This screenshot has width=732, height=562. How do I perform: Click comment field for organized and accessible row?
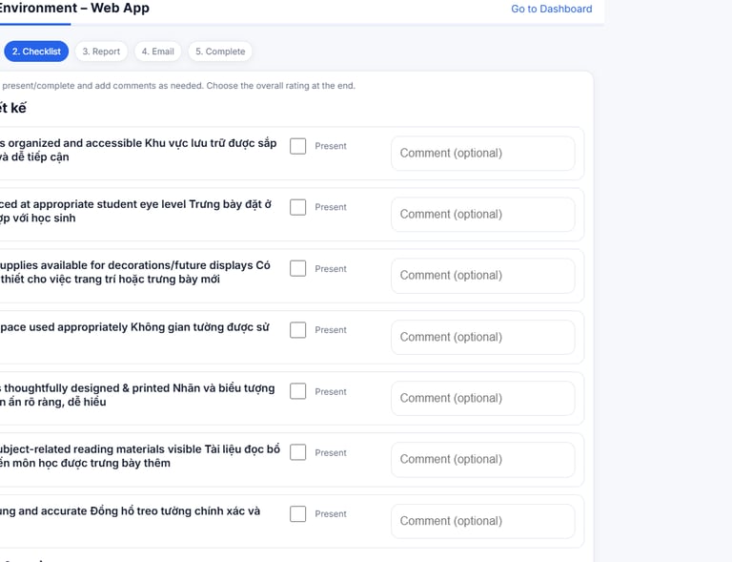click(482, 154)
